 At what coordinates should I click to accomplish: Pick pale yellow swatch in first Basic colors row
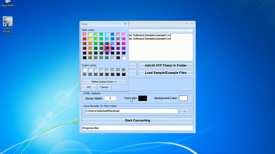click(x=90, y=34)
